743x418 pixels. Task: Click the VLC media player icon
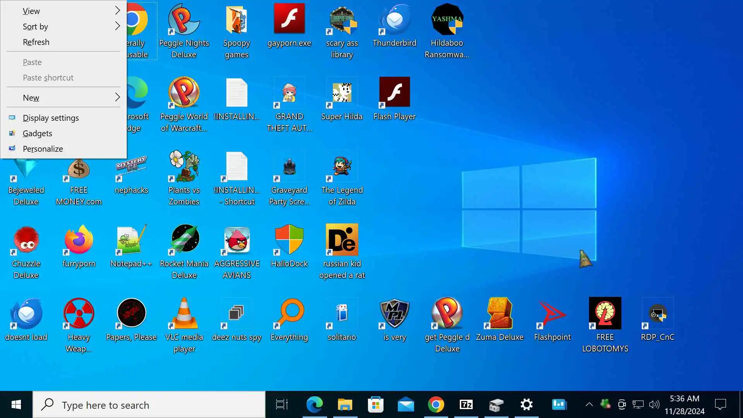coord(184,313)
